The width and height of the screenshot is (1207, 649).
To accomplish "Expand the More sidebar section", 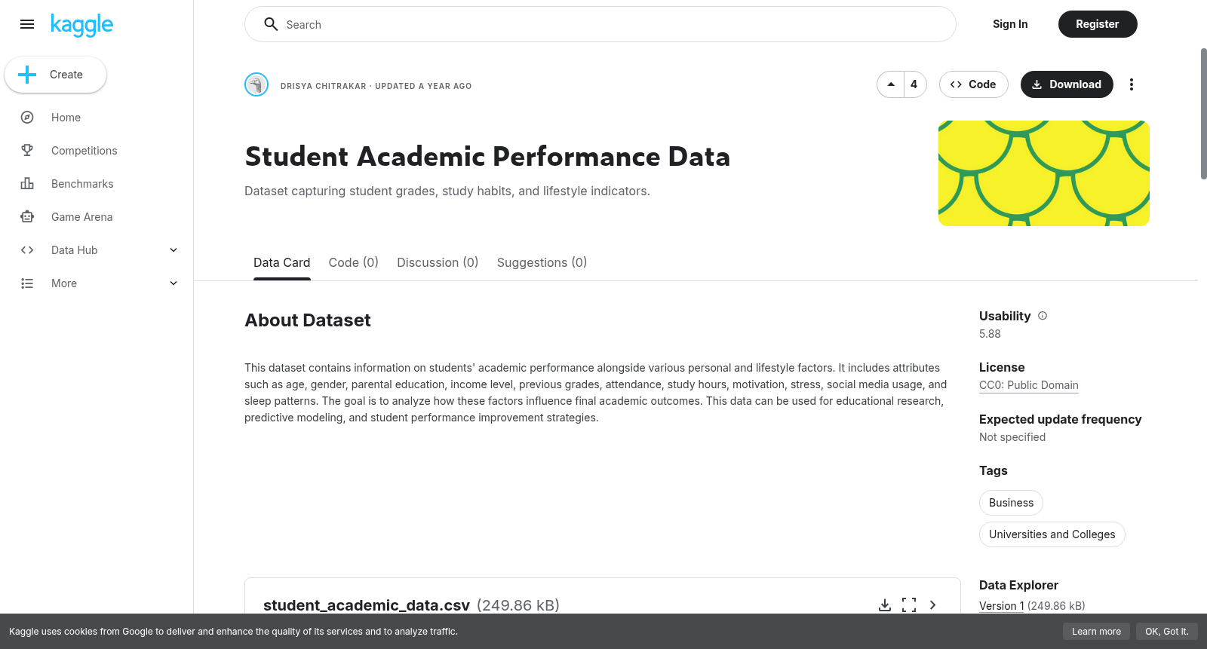I will [x=174, y=283].
